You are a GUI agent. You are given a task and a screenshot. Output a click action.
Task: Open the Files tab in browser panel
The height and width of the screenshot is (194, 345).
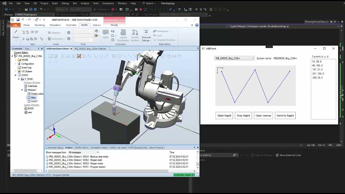tap(27, 49)
